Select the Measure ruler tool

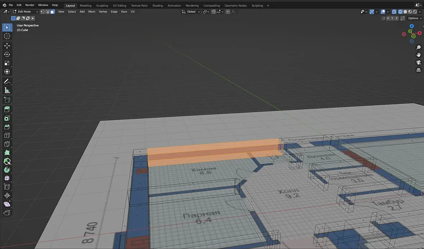pyautogui.click(x=7, y=90)
